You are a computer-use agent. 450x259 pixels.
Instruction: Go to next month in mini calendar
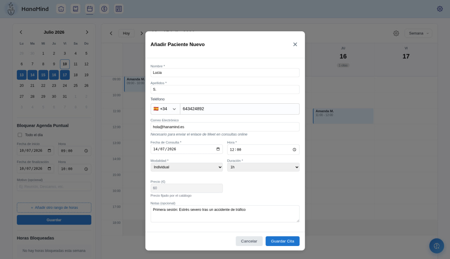point(87,32)
